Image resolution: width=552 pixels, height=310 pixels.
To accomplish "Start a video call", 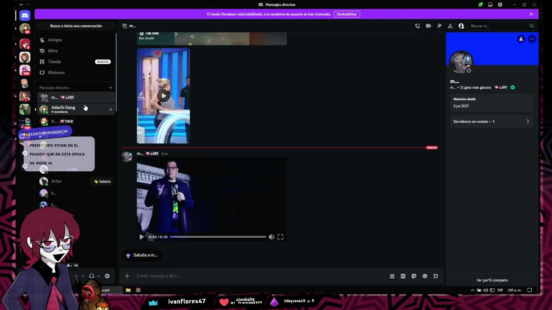I will tap(428, 26).
